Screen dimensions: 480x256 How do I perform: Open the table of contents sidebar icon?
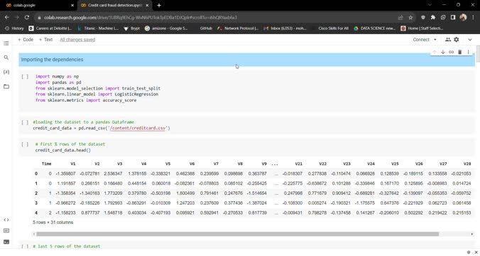[x=6, y=43]
